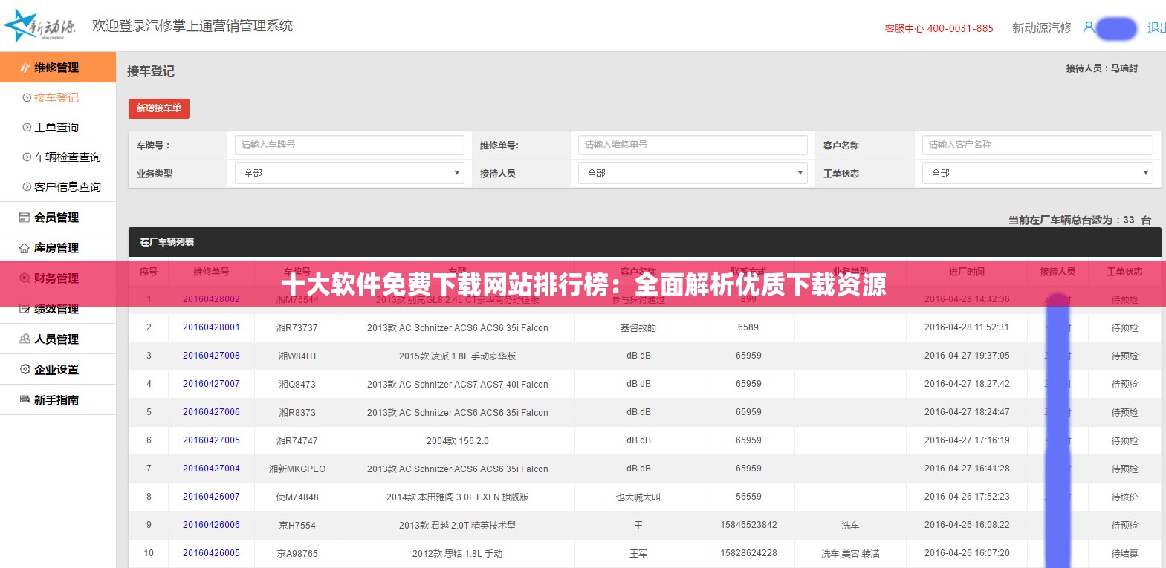Click plate number 湘R8373
This screenshot has width=1166, height=568.
pos(297,413)
